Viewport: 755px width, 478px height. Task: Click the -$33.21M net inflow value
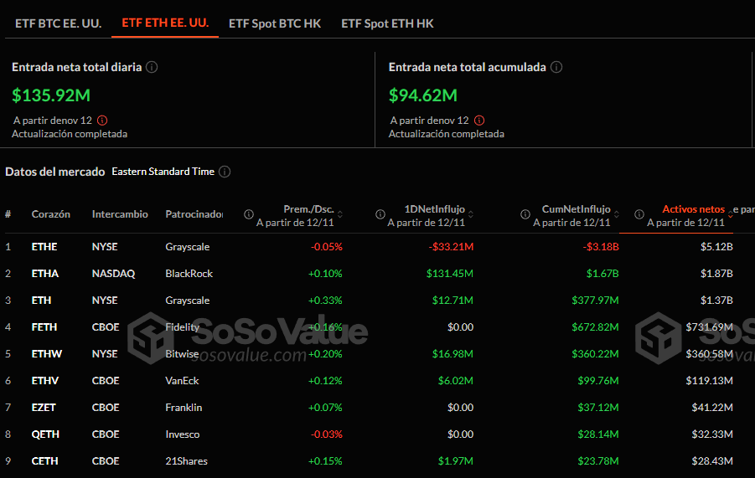[x=451, y=247]
